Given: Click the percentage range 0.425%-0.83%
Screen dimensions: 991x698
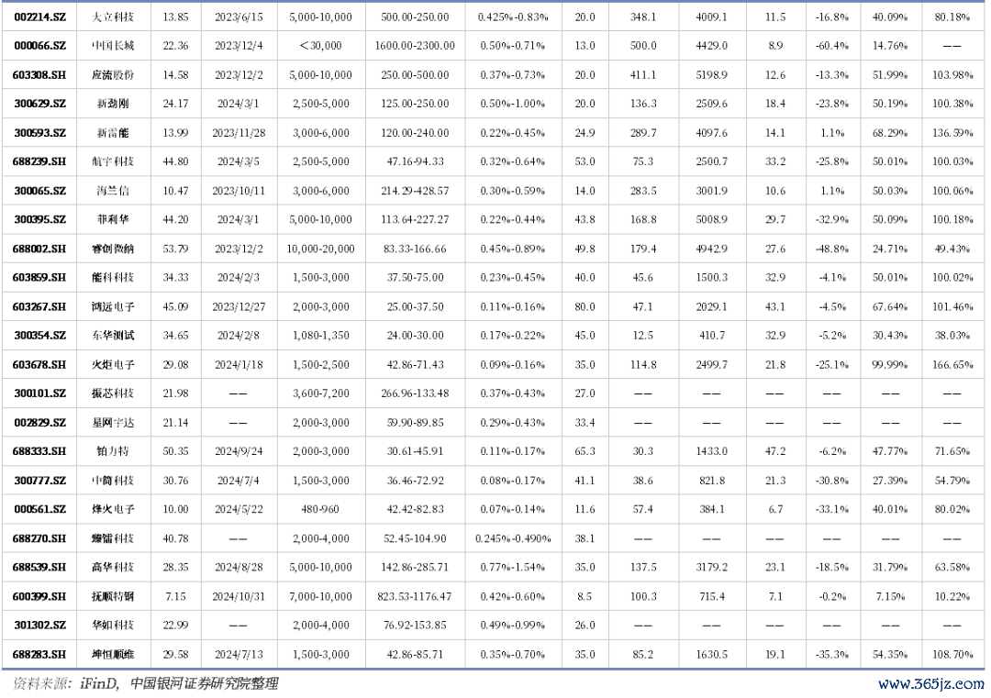Looking at the screenshot, I should [513, 17].
